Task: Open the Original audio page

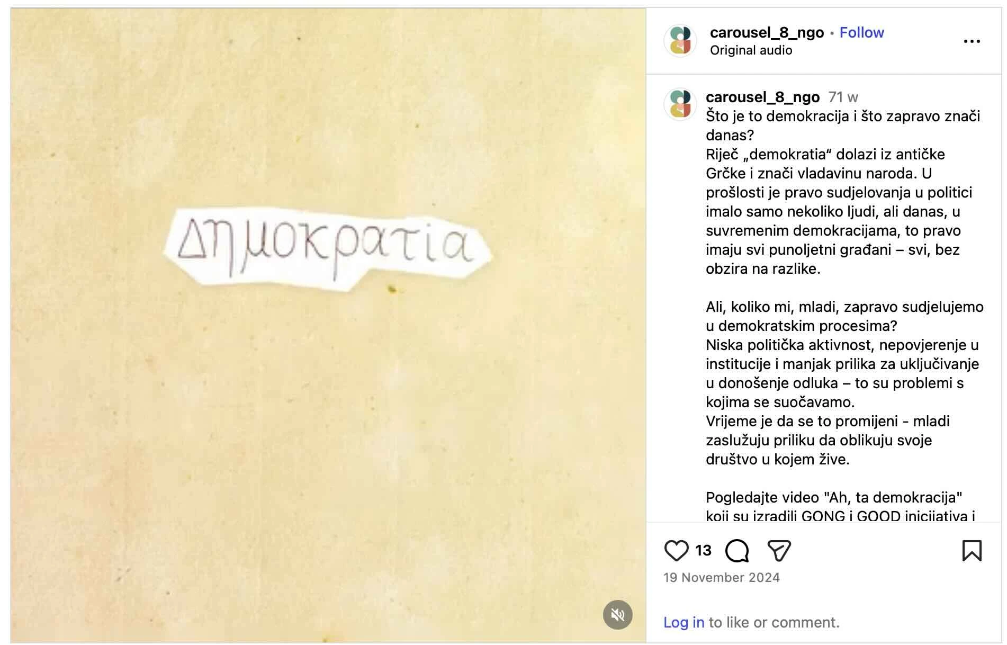Action: click(x=751, y=50)
